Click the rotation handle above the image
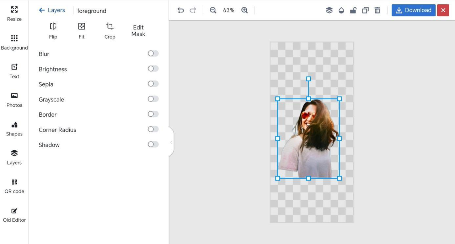 309,79
